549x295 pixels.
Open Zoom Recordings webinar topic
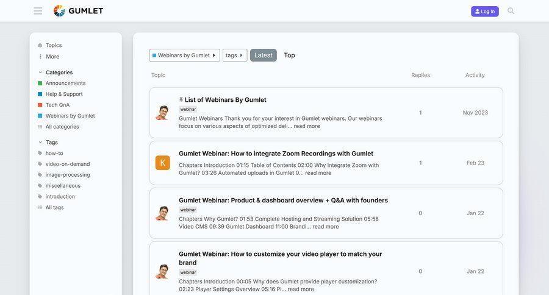(276, 153)
